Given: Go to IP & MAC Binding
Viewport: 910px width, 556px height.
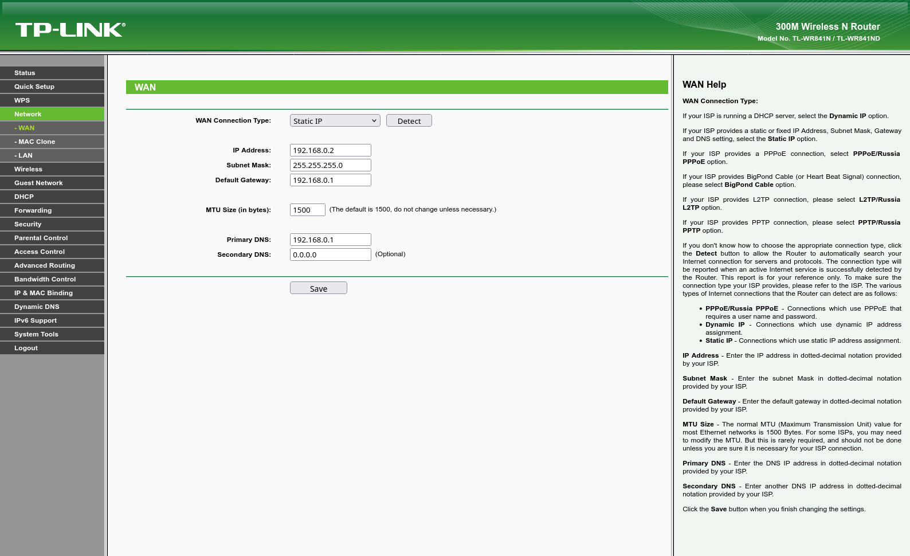Looking at the screenshot, I should point(52,293).
